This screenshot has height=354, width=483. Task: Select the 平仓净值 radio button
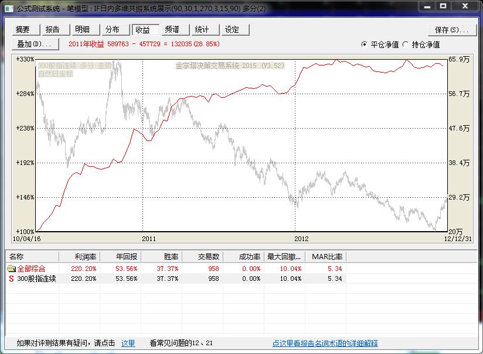click(364, 44)
